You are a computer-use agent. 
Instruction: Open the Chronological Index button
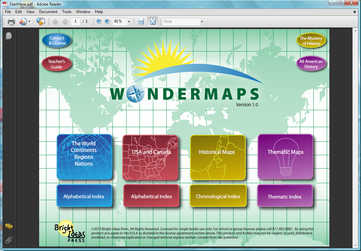pyautogui.click(x=218, y=196)
